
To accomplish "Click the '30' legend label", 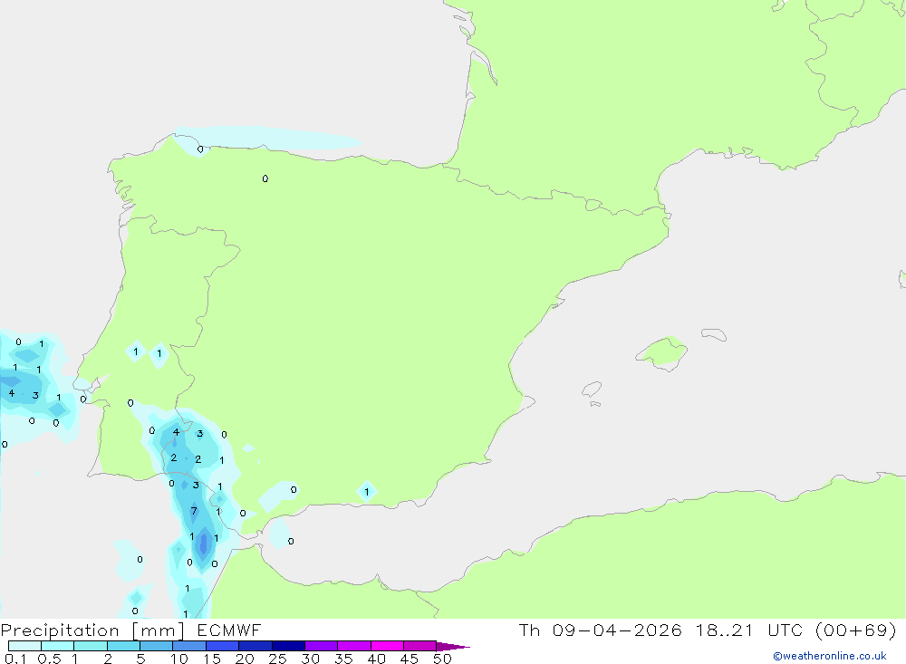I will 311,659.
